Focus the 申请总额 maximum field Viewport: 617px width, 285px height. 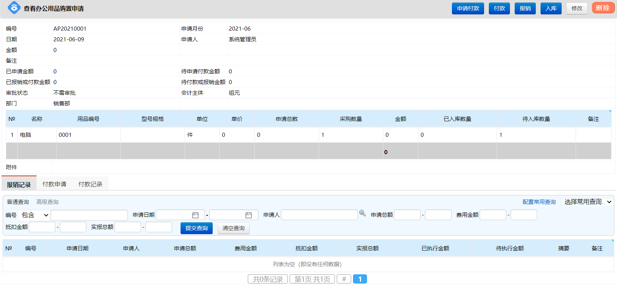(x=438, y=215)
